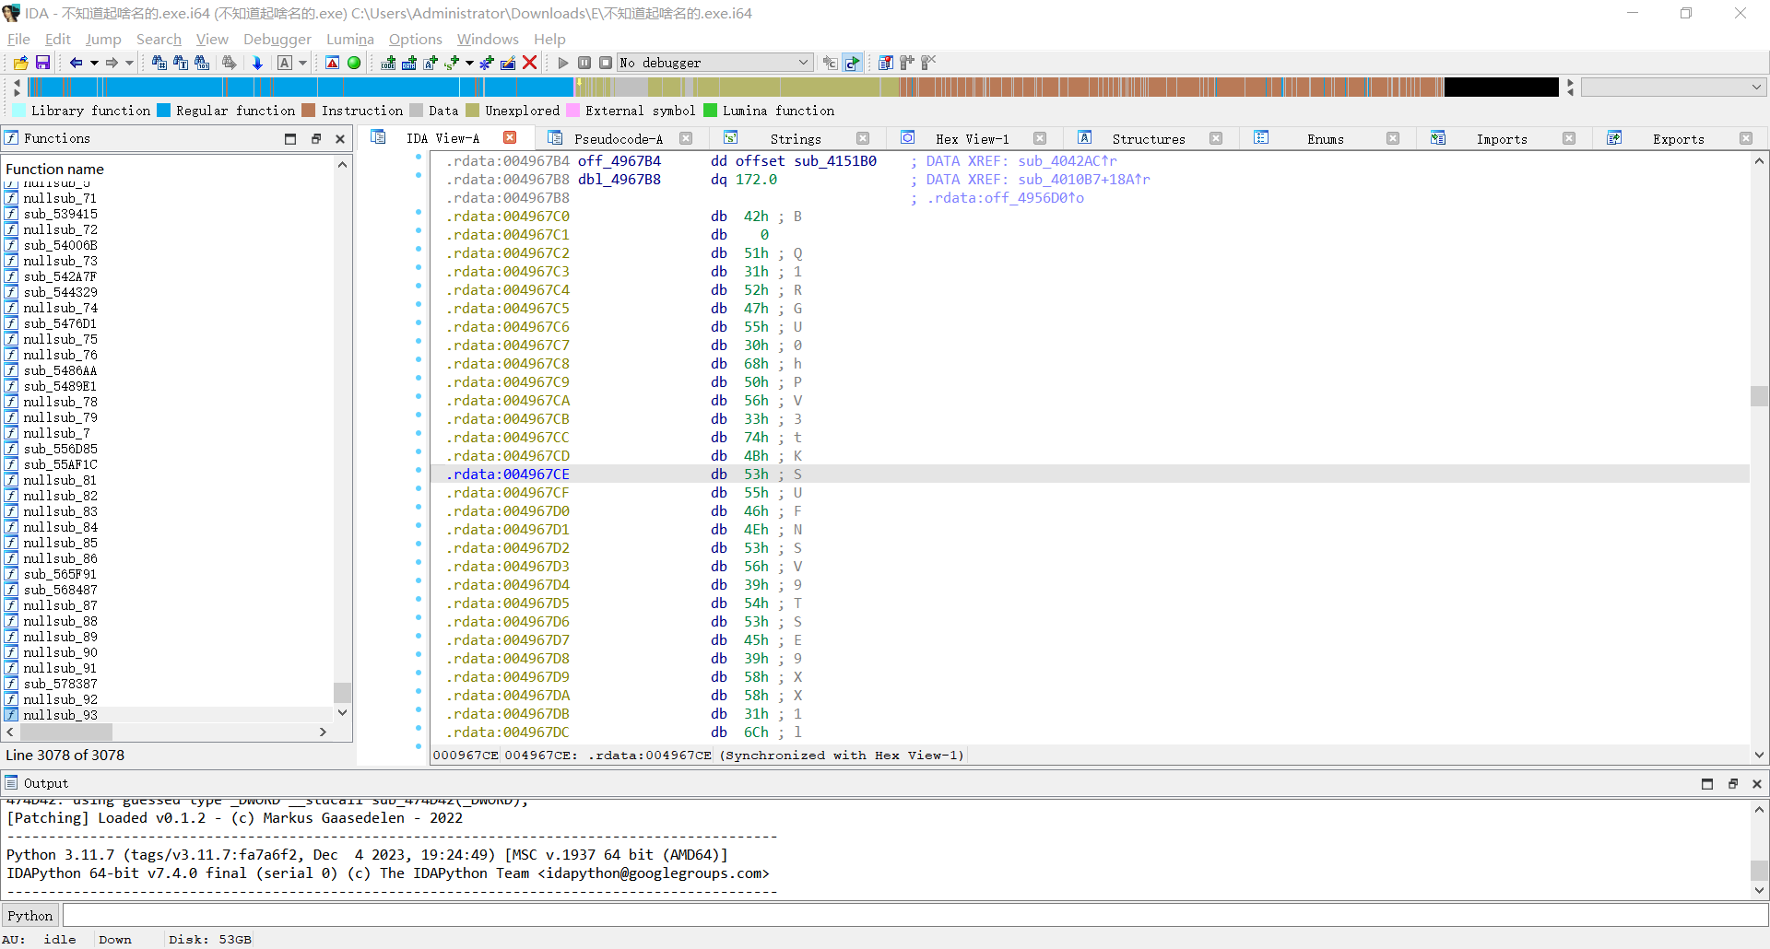Viewport: 1770px width, 949px height.
Task: Click the pause process button
Action: pos(584,63)
